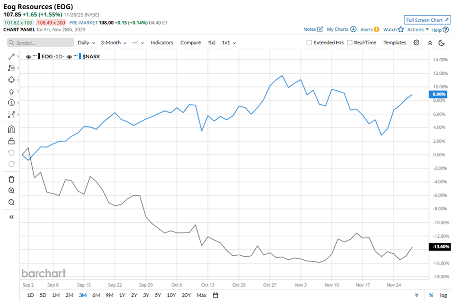Select the 2M time range
The height and width of the screenshot is (303, 454).
point(69,295)
